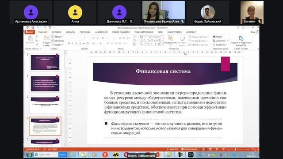Save the presentation from Quick Access toolbar
The image size is (283, 159).
33,27
